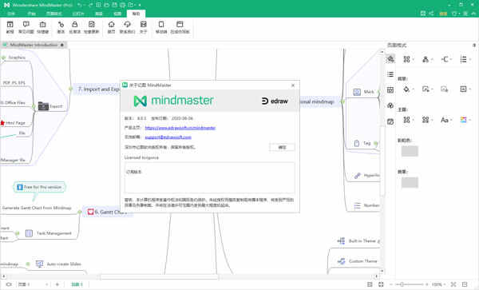The image size is (479, 290).
Task: Open the quick access toolbar customize arrow
Action: coord(140,5)
